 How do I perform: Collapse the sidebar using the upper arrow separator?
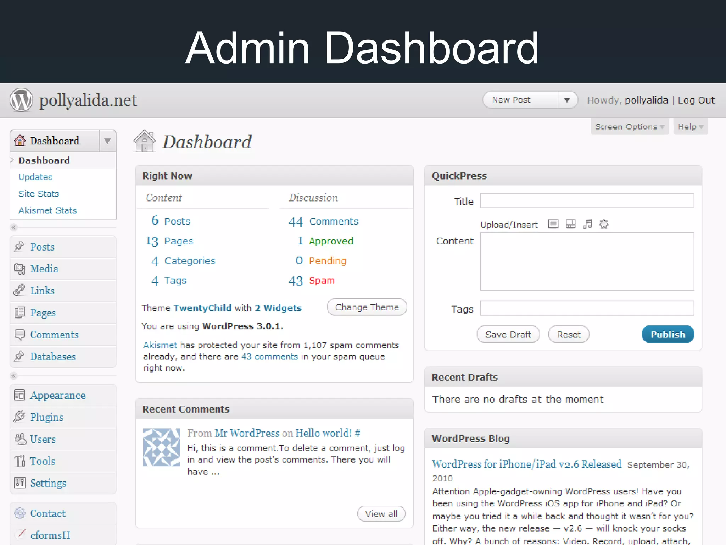(13, 227)
